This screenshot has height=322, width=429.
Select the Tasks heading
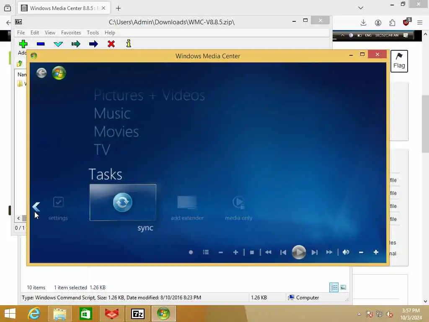(x=106, y=174)
